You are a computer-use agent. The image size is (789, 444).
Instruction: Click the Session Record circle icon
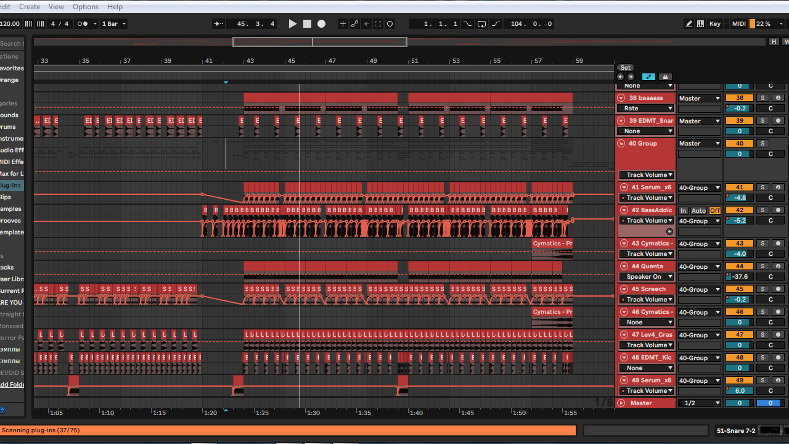tap(390, 24)
